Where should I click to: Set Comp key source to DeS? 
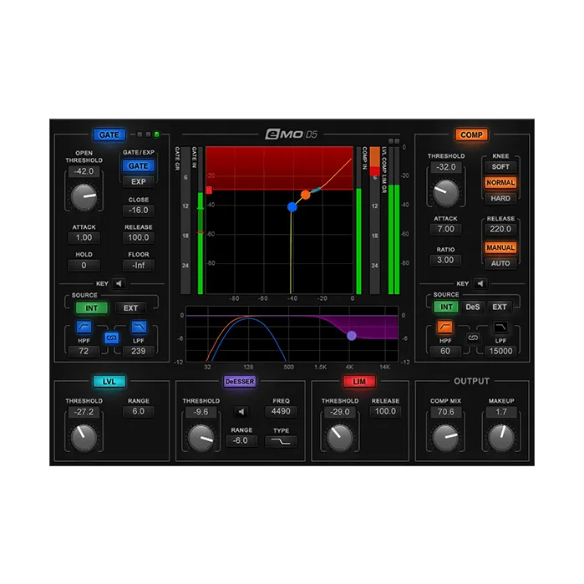pyautogui.click(x=472, y=307)
